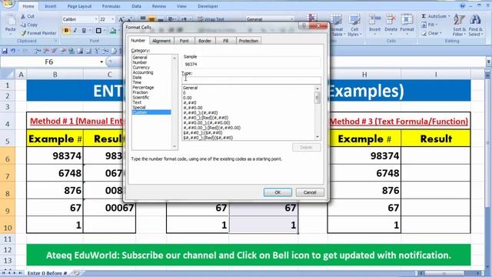This screenshot has width=492, height=277.
Task: Open the Insert ribbon tab
Action: [50, 6]
